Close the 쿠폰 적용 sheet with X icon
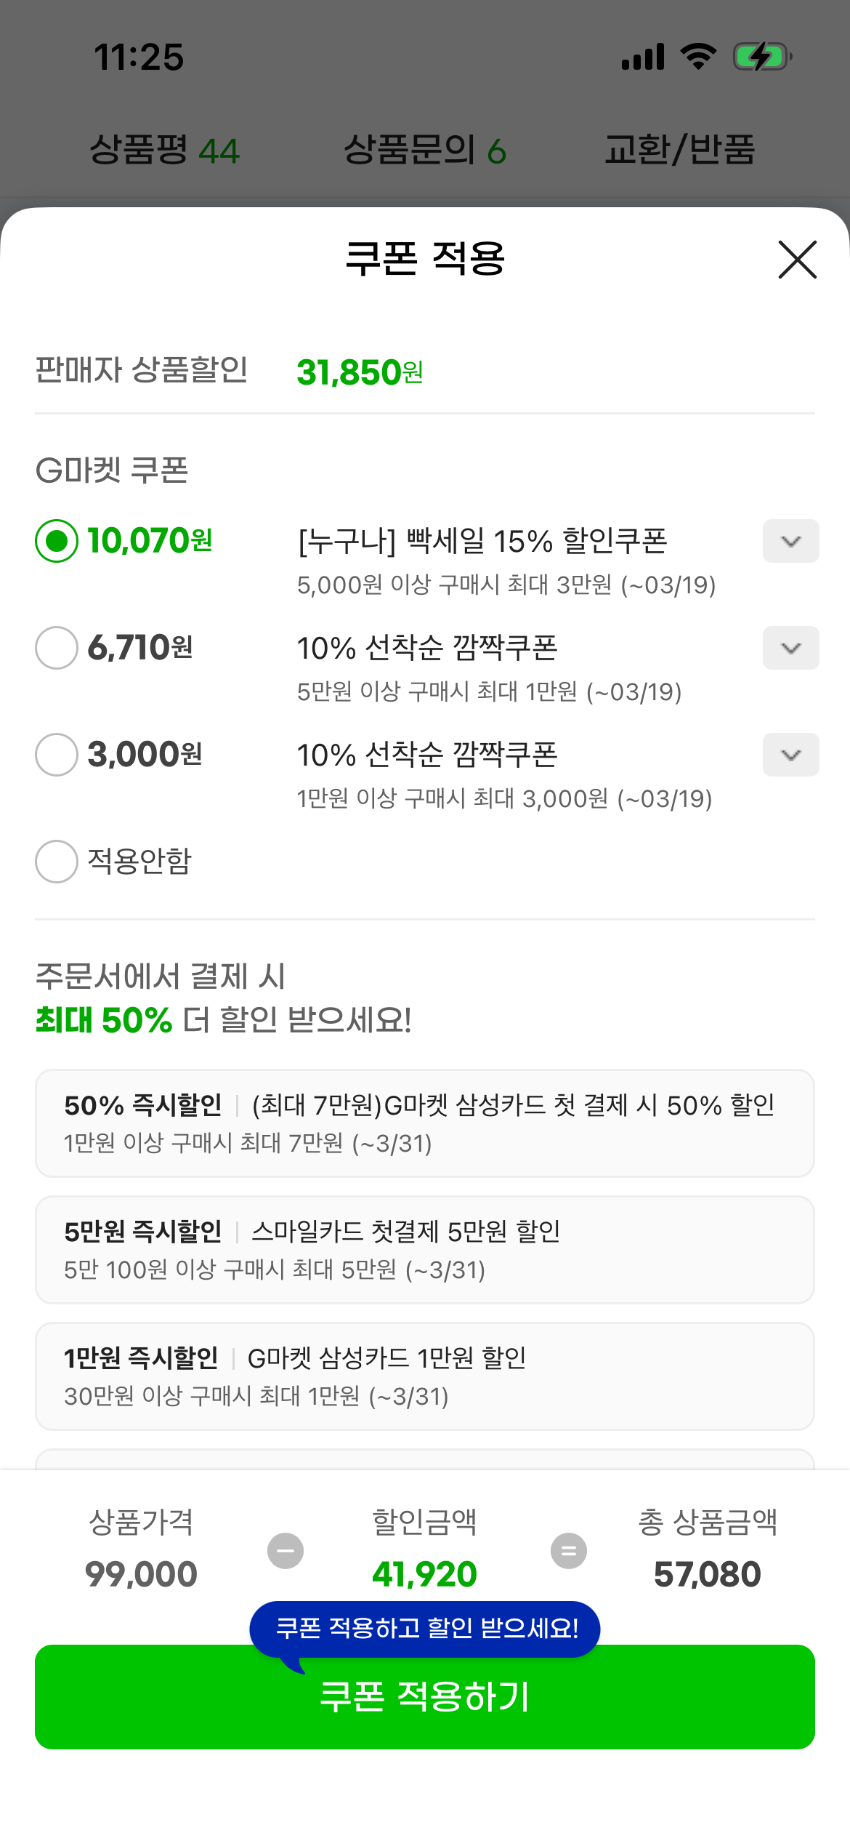 point(797,260)
